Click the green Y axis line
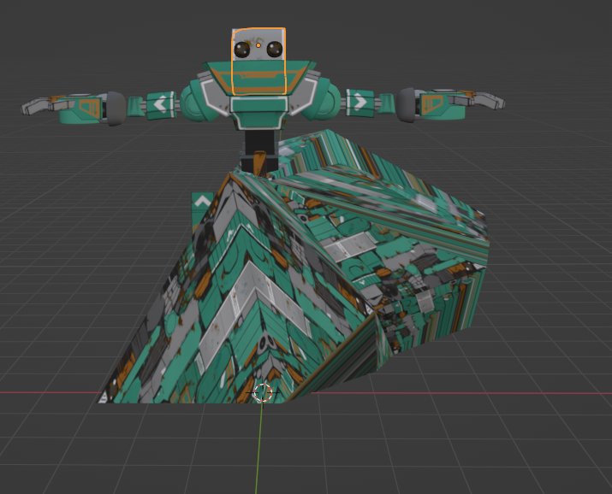 258,453
